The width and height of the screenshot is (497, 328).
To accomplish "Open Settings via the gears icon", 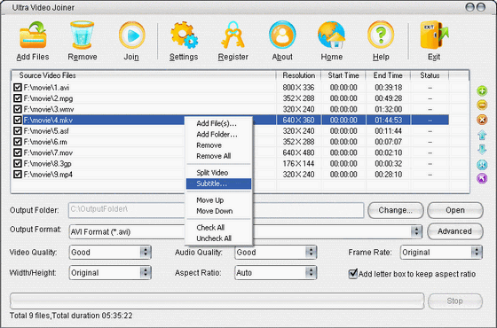I will pos(184,35).
